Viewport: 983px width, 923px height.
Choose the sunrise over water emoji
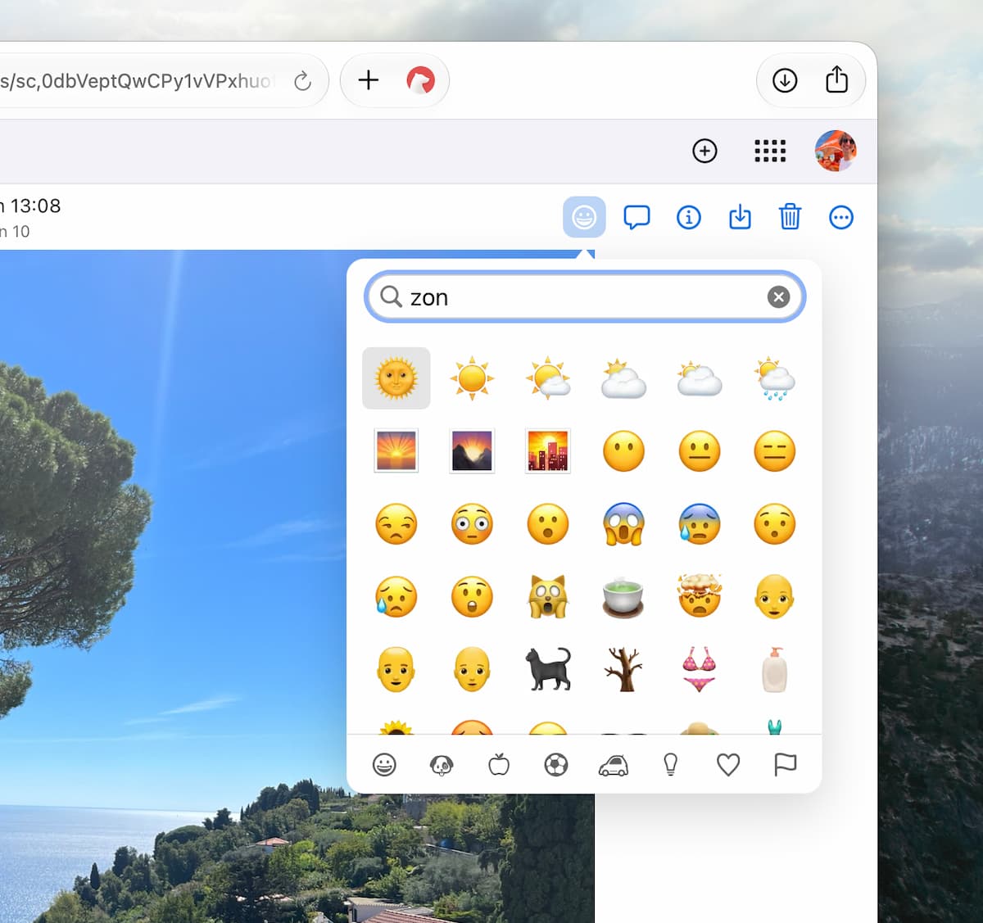coord(396,450)
